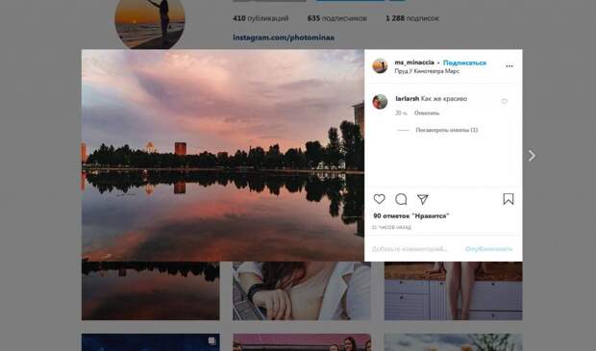Open pink-sky group photo thumbnail
Viewport: 596px width, 351px height.
click(302, 342)
